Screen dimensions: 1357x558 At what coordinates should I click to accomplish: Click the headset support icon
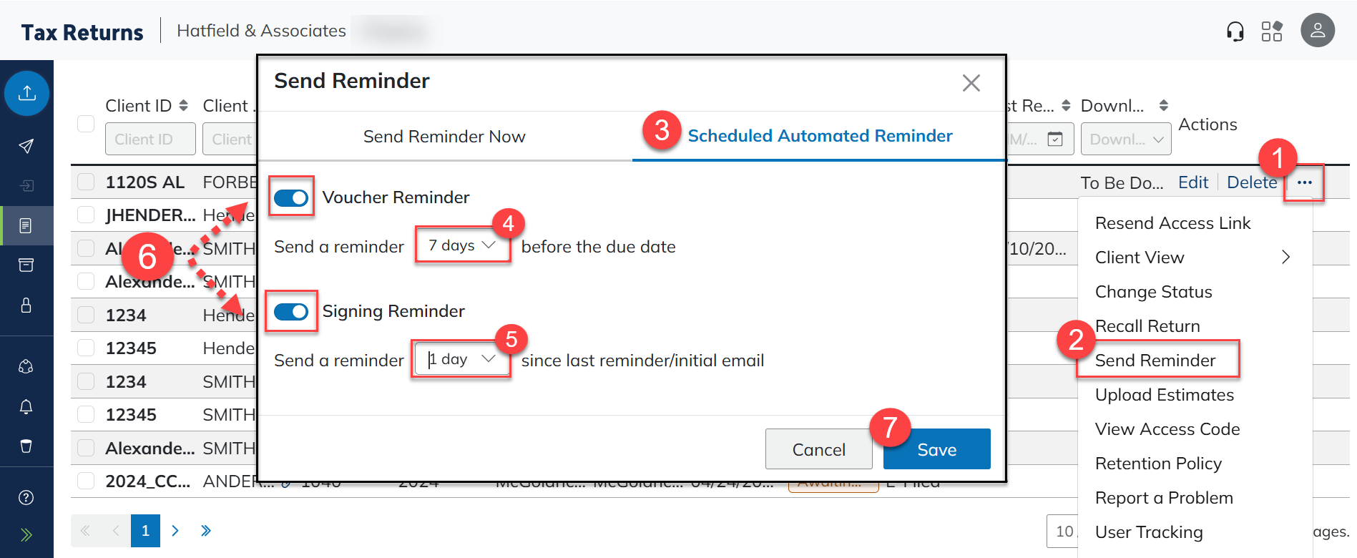(x=1235, y=31)
